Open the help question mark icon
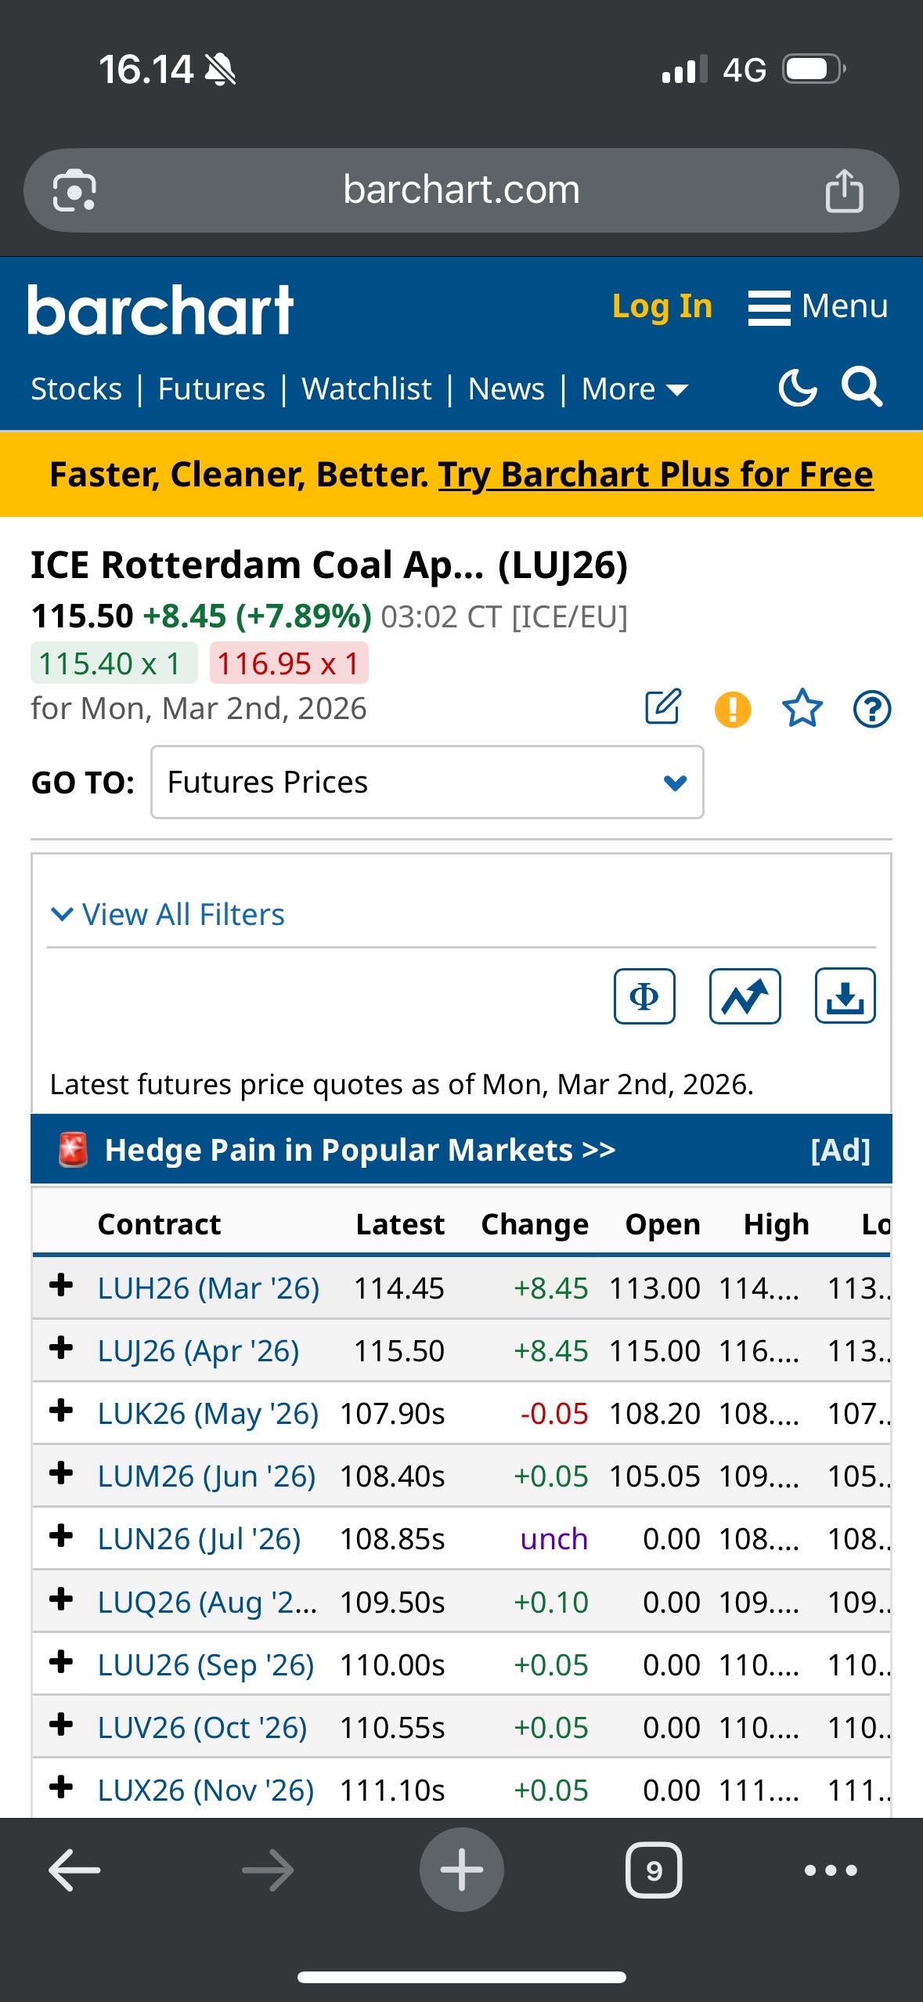Image resolution: width=923 pixels, height=2002 pixels. click(871, 710)
